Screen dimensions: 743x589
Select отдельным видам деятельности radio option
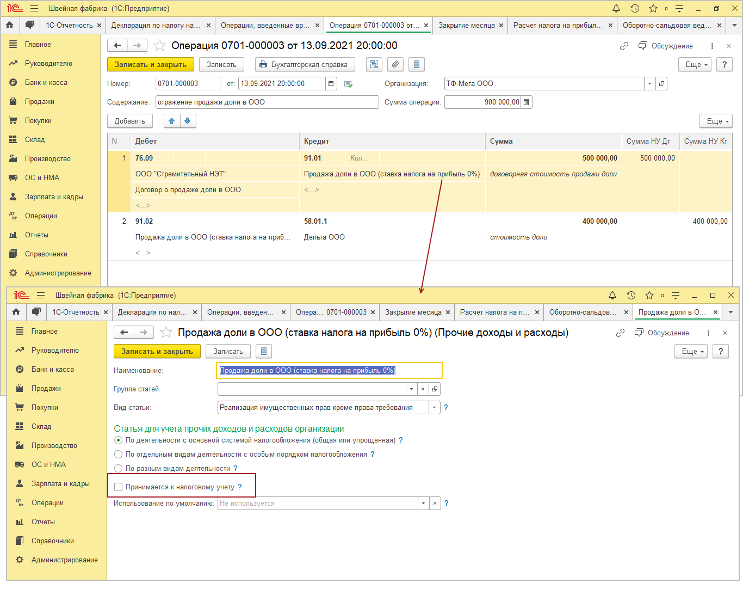119,455
